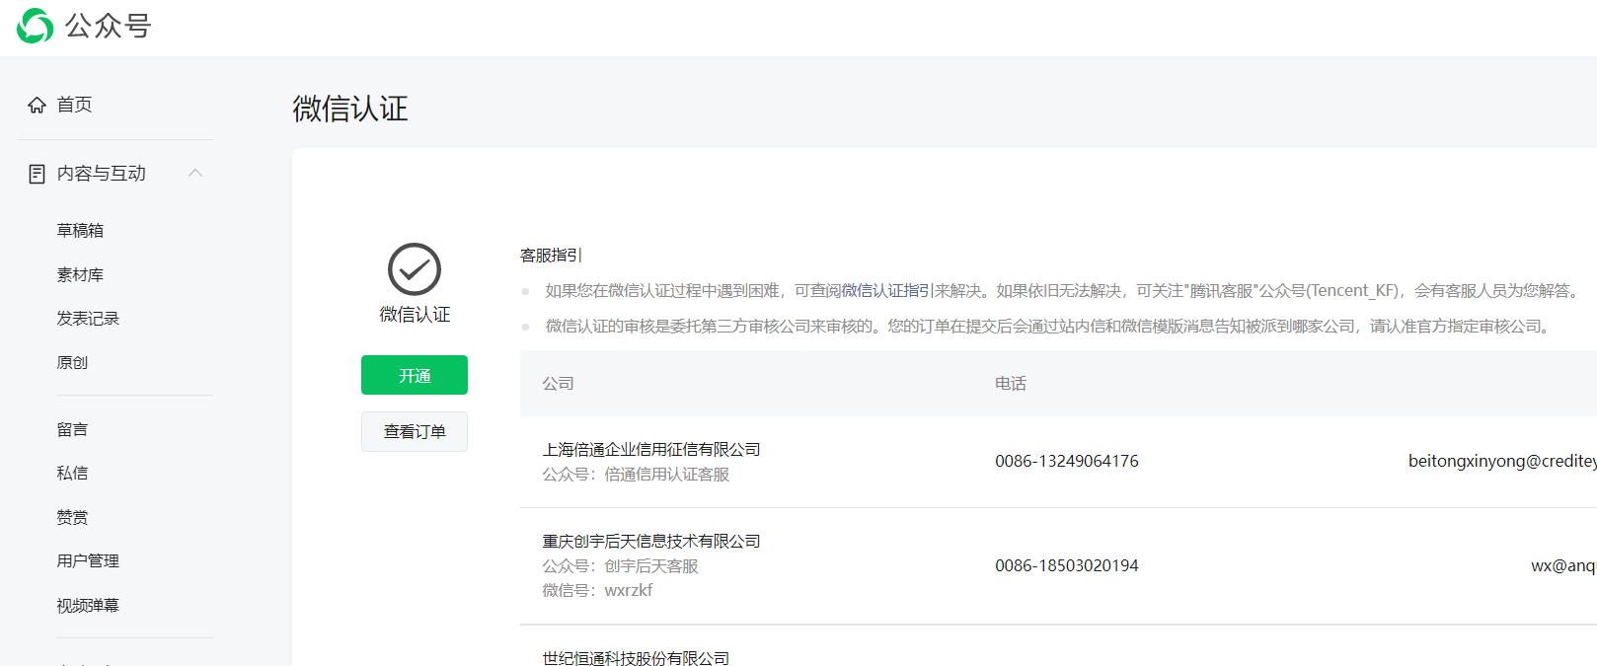Click 重庆创宇后天信息技术有限公司 company name
The height and width of the screenshot is (666, 1597).
tap(651, 541)
